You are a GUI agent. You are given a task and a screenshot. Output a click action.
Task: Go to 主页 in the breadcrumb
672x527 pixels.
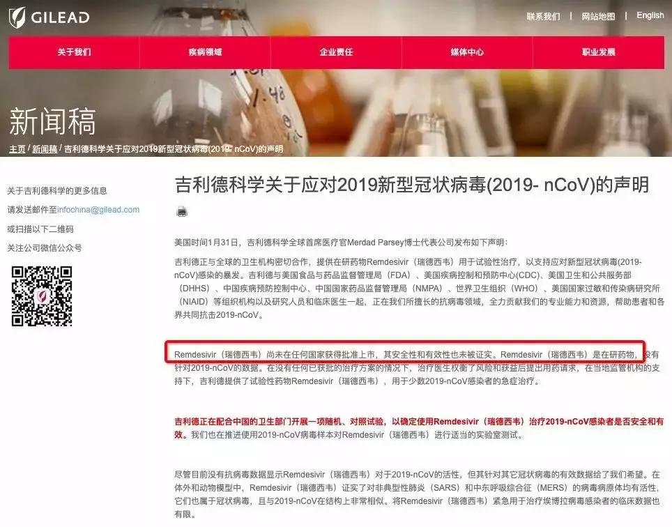(17, 149)
